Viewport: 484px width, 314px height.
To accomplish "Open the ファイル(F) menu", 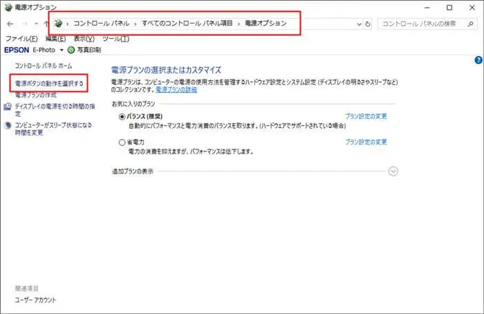I will click(x=21, y=39).
